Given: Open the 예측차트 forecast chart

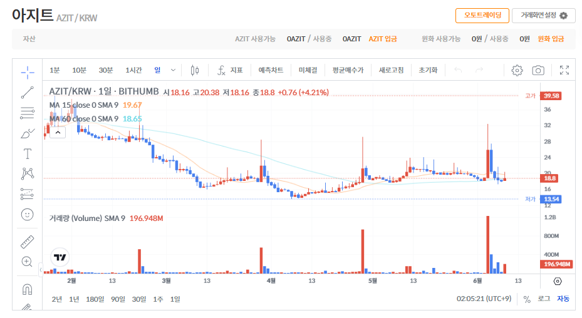Looking at the screenshot, I should coord(271,70).
